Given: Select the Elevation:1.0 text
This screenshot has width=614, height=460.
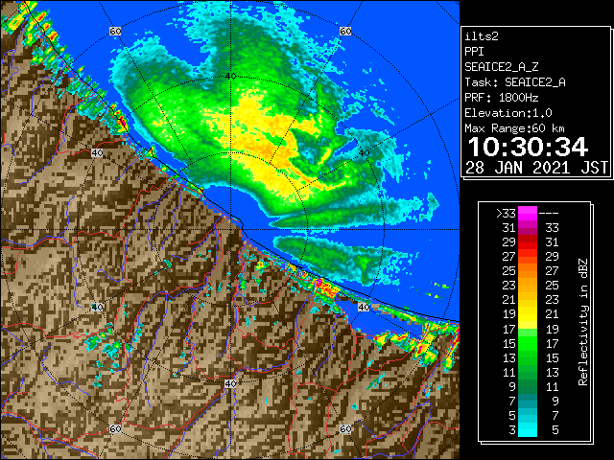Looking at the screenshot, I should [508, 113].
